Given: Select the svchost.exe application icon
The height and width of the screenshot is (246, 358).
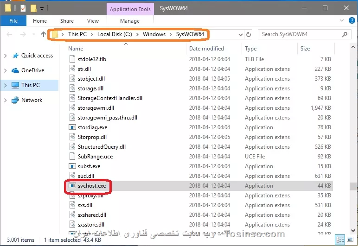Looking at the screenshot, I should tap(72, 186).
